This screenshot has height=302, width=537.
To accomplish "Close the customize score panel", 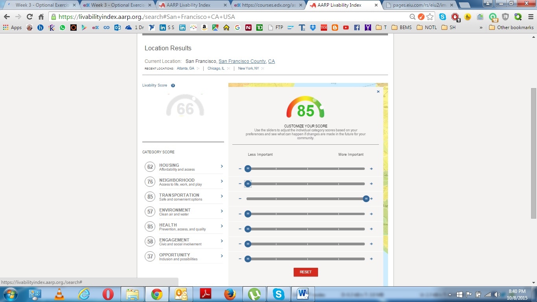I will pos(378,92).
